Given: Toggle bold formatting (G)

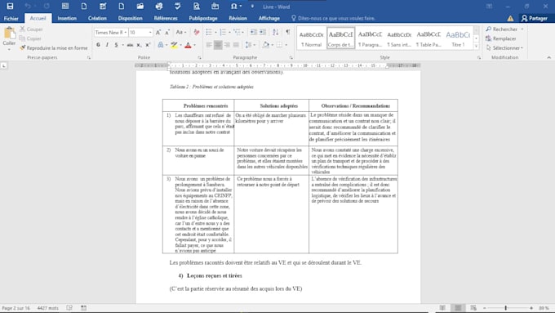Looking at the screenshot, I should coord(98,45).
